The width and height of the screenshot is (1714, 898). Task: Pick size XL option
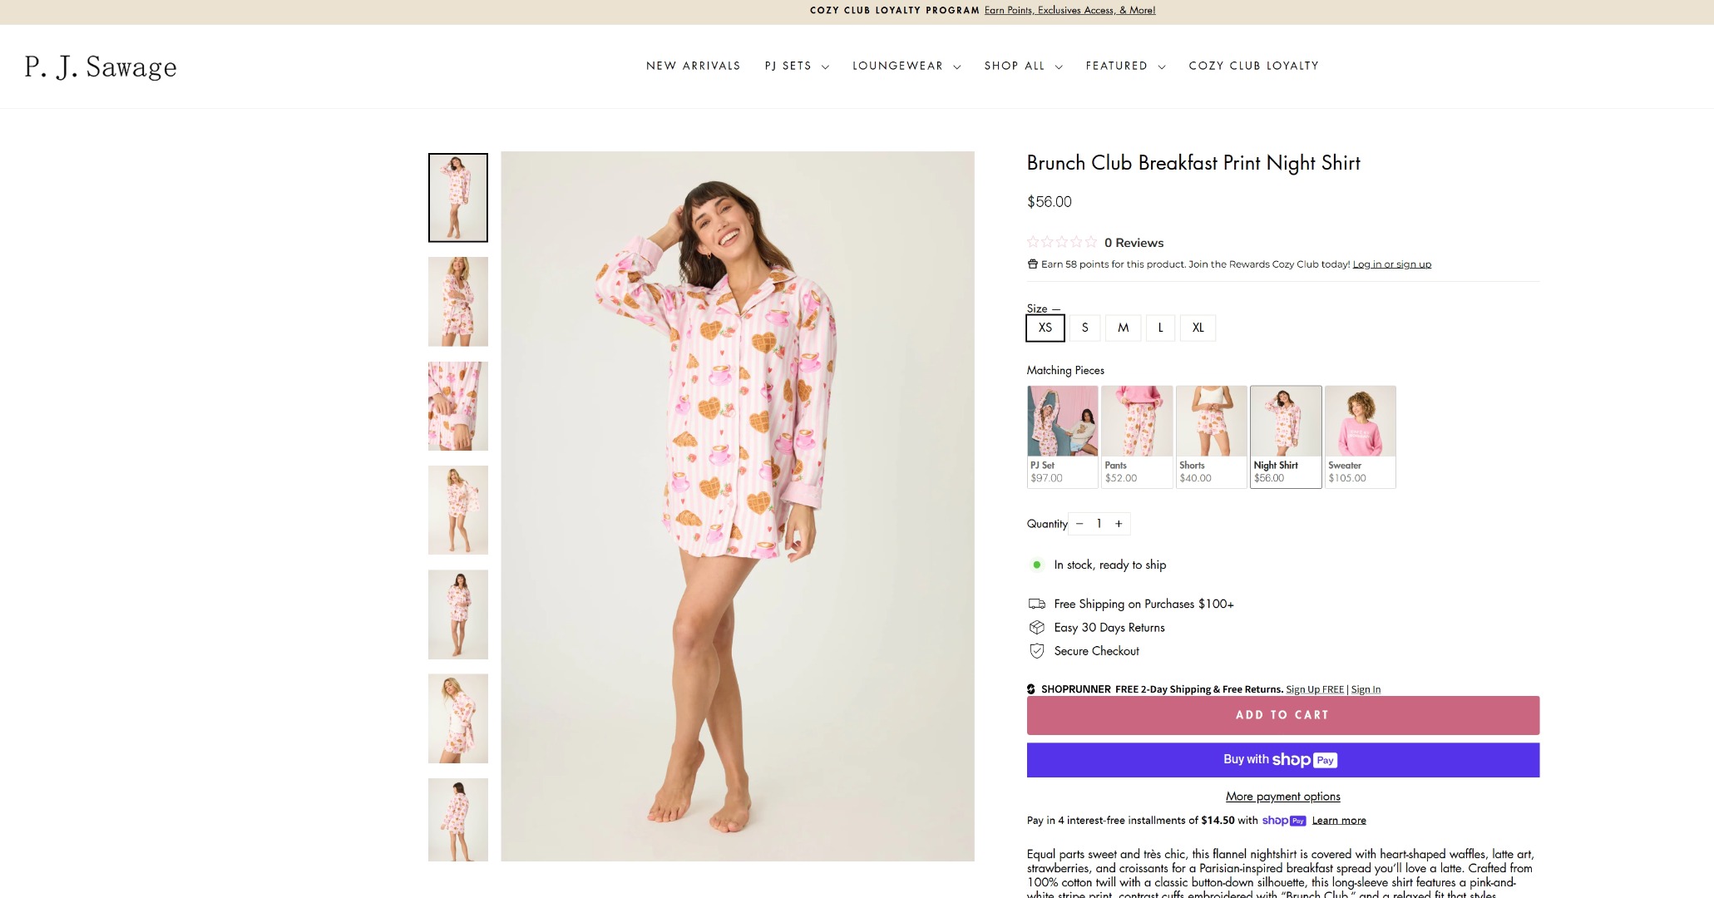[1198, 328]
